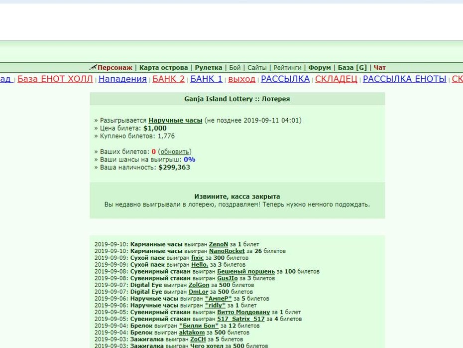Select the bought tickets count 1,776
The image size is (463, 348).
click(166, 136)
